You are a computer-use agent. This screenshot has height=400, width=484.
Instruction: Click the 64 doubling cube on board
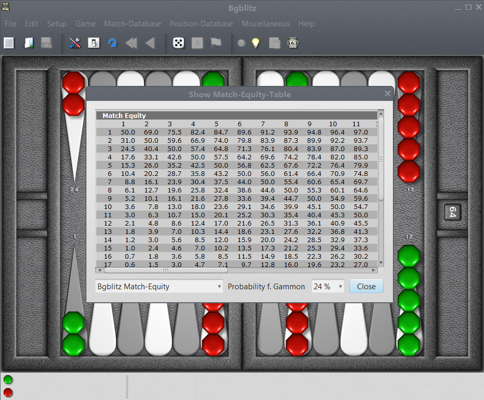pos(452,212)
